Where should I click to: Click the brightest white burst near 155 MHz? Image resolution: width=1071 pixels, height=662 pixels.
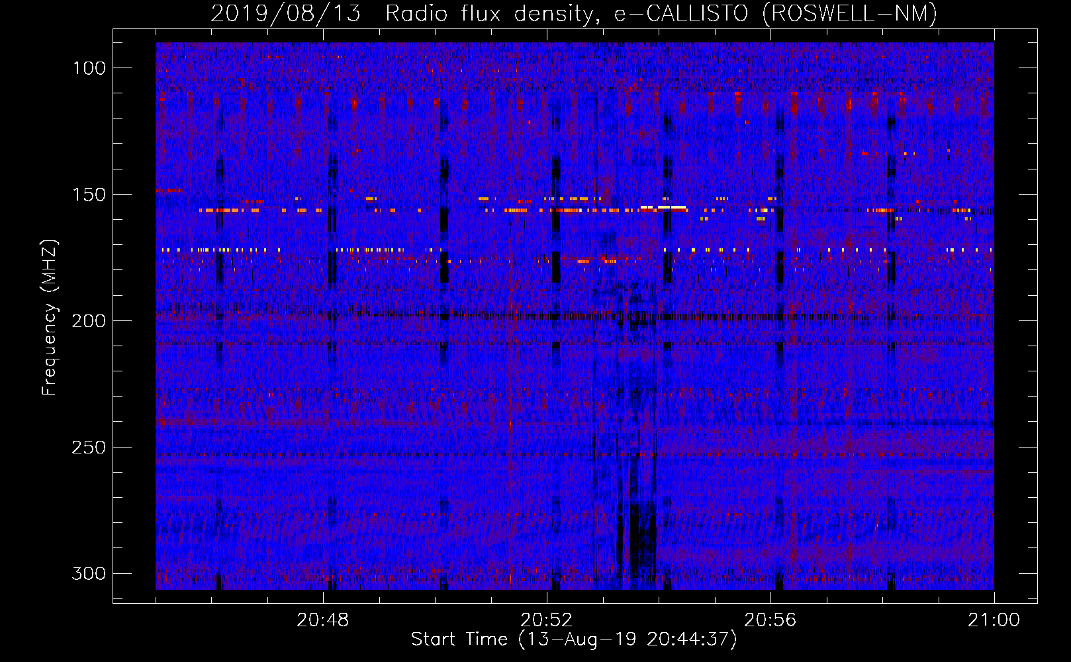[663, 207]
